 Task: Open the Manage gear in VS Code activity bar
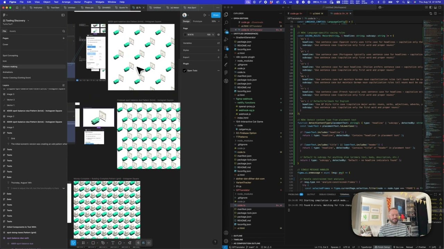226,241
